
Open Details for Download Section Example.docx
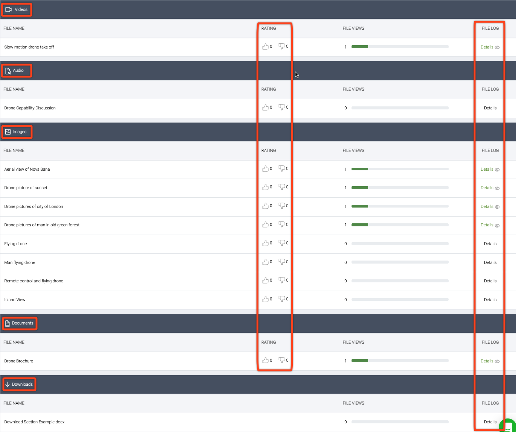[490, 422]
